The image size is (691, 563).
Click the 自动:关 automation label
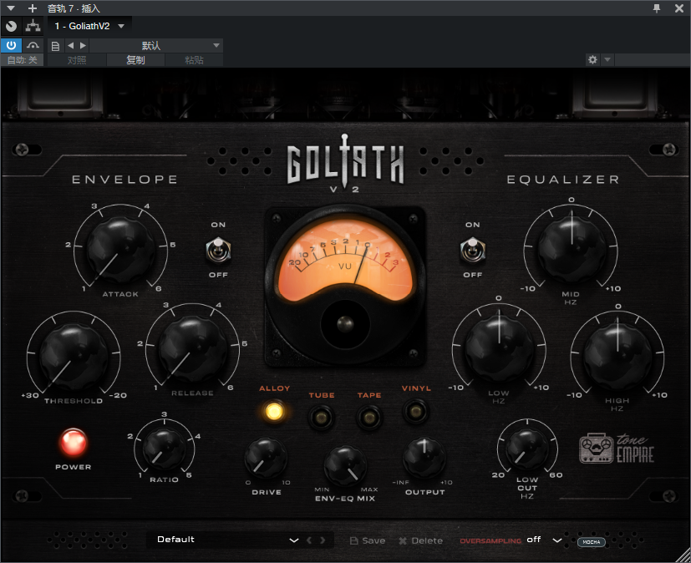(23, 60)
